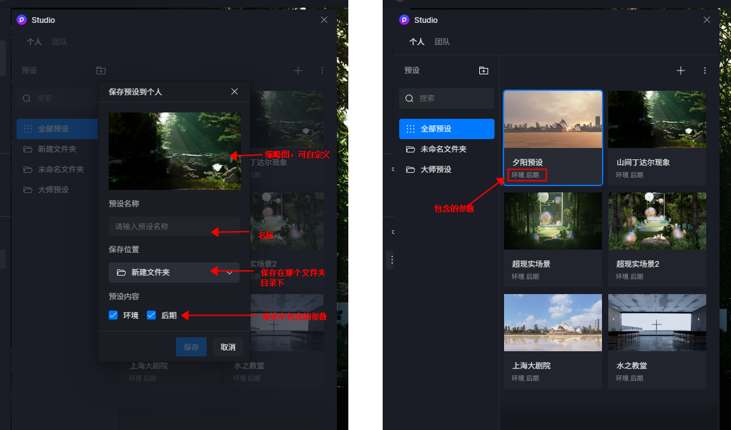
Task: Open 未命名文件夹 in right window sidebar
Action: pos(447,149)
